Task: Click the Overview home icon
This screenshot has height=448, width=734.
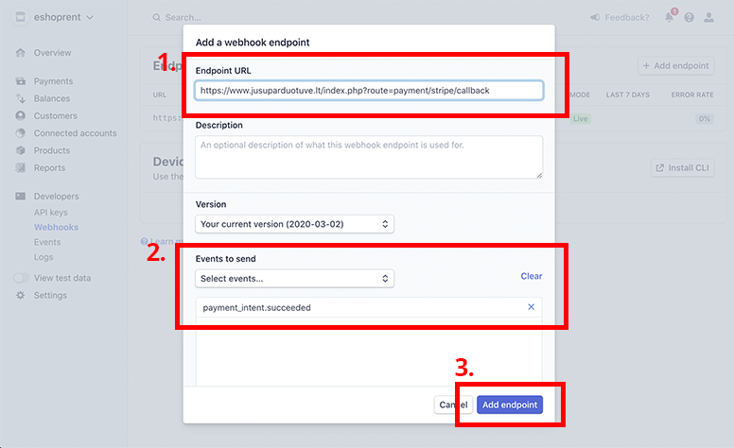Action: (20, 52)
